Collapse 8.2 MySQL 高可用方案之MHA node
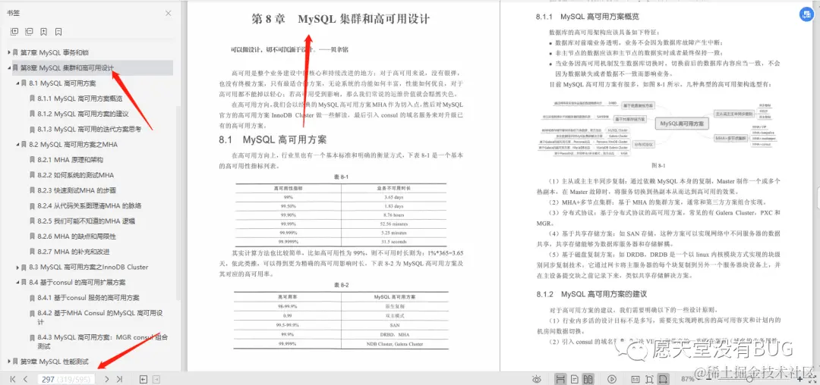Image resolution: width=820 pixels, height=385 pixels. click(x=17, y=145)
